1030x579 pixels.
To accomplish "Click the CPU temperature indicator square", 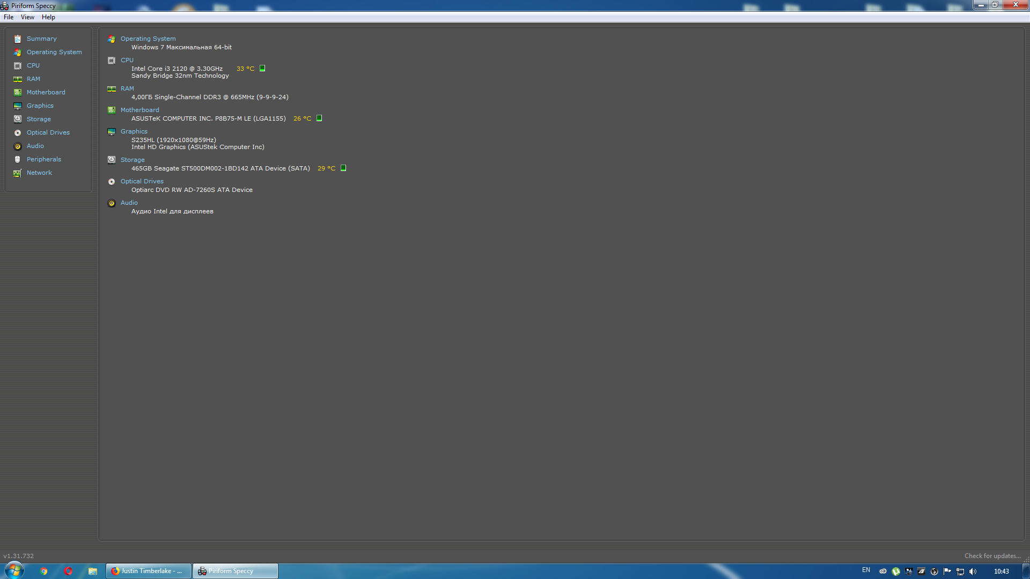I will [262, 68].
